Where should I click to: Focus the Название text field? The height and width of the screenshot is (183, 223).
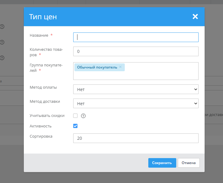click(x=136, y=37)
